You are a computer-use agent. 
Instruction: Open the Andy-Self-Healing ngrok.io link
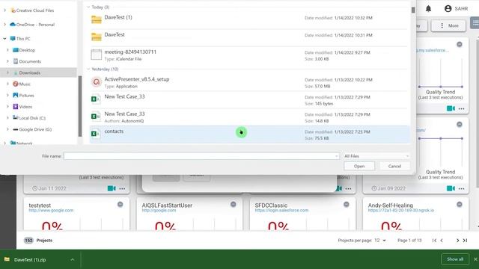pyautogui.click(x=401, y=211)
